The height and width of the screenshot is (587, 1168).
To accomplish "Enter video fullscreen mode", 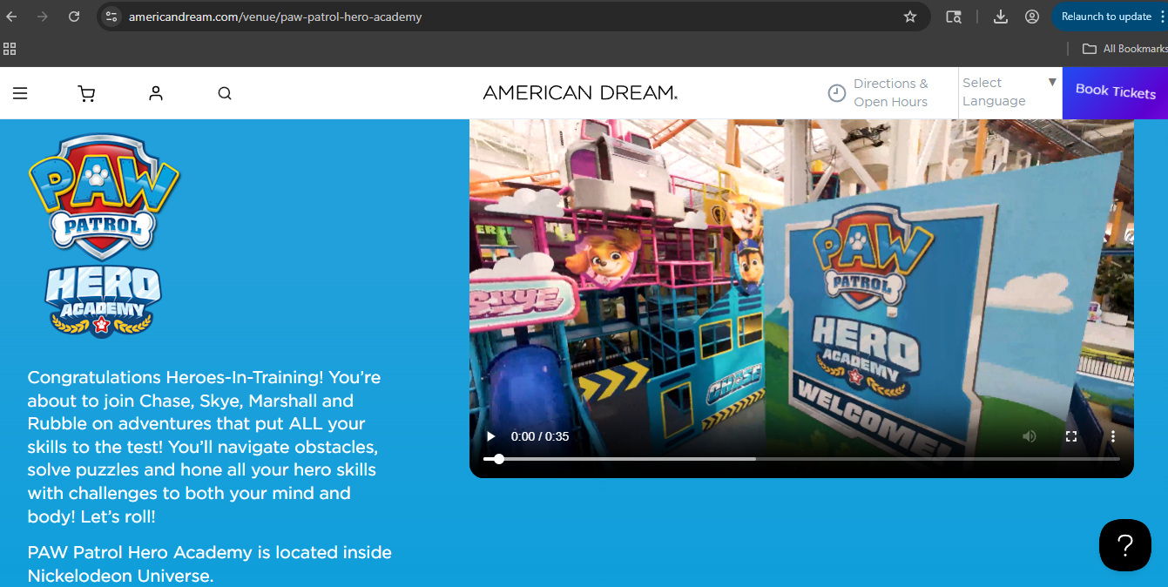I will coord(1071,436).
